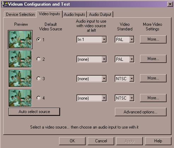
Task: Click preview thumbnail for source 4
Action: (20, 98)
